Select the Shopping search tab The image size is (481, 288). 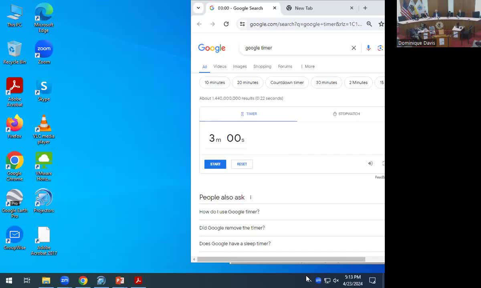(262, 66)
